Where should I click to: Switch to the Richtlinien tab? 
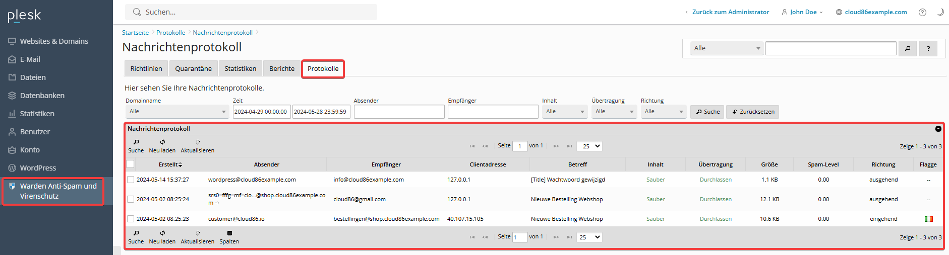tap(146, 69)
